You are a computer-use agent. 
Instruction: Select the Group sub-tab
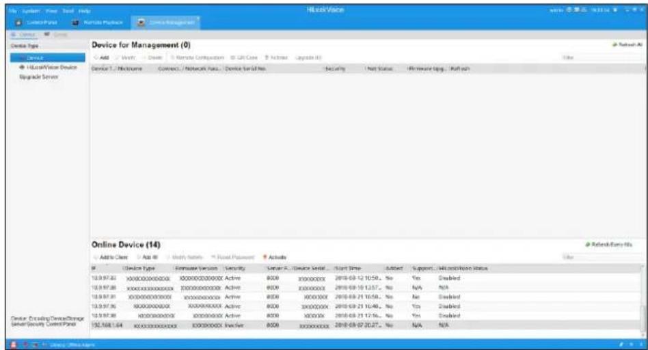pyautogui.click(x=56, y=35)
